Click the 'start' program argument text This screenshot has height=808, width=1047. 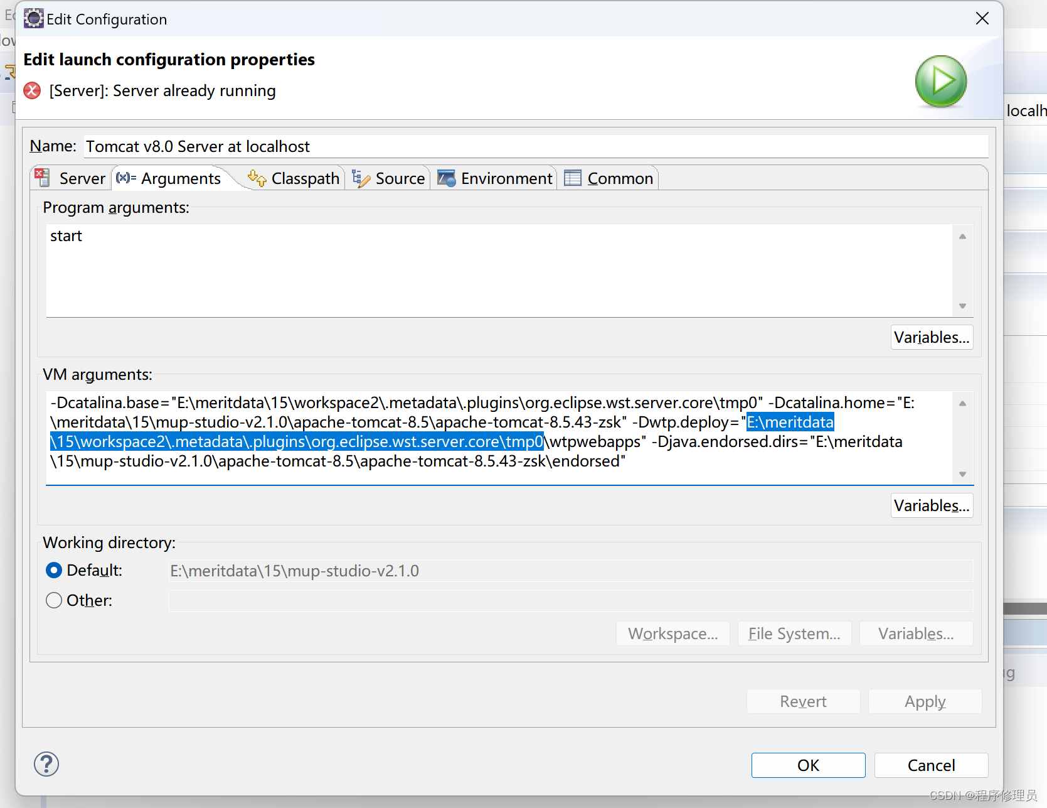[66, 236]
